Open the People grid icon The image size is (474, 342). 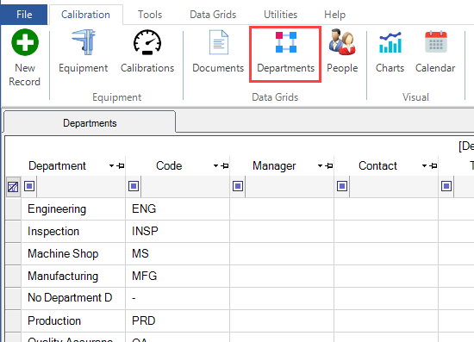(342, 42)
